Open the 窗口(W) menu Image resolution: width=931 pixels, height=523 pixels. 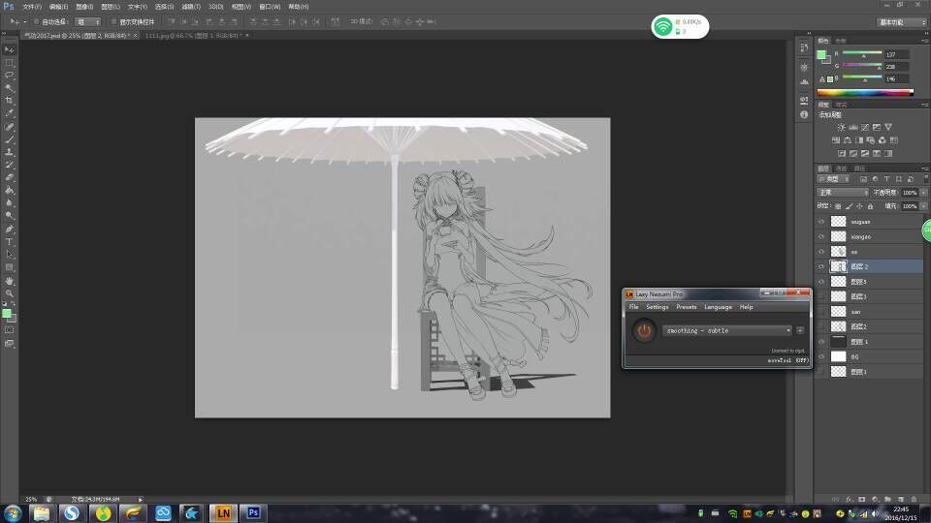(270, 7)
